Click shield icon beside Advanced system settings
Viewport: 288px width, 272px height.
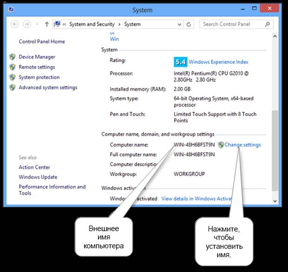click(x=13, y=87)
